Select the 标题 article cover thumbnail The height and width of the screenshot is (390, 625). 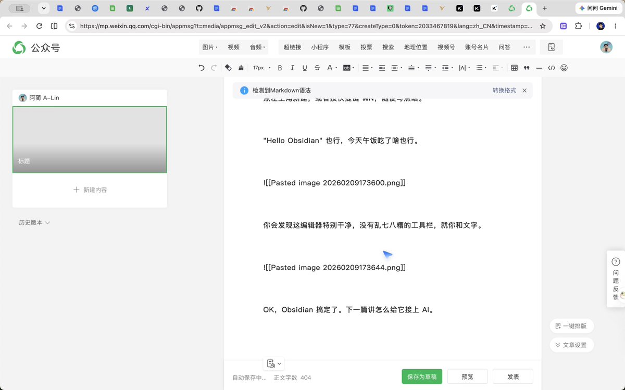tap(90, 140)
